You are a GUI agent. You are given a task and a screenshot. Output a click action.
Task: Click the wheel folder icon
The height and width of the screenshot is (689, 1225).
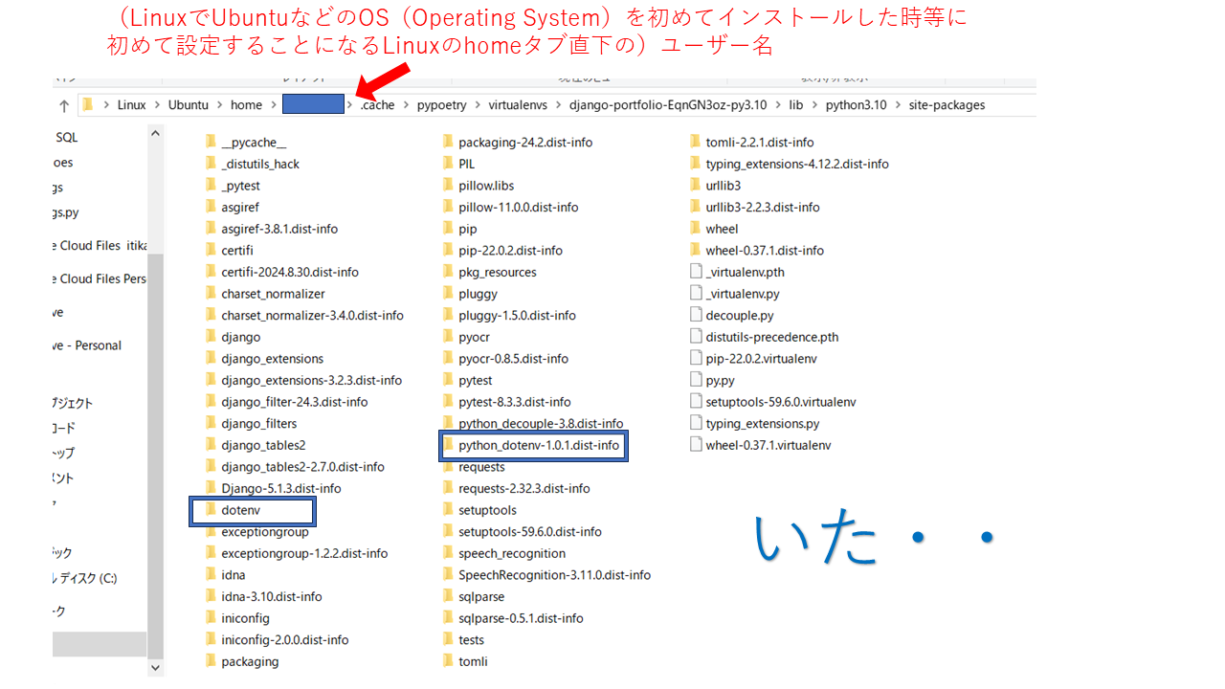click(x=696, y=229)
